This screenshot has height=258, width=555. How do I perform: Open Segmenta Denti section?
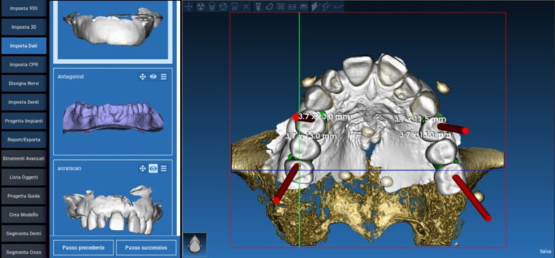[23, 233]
